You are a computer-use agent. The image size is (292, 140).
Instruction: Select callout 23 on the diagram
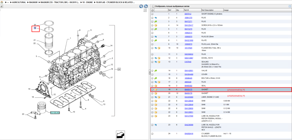click(23, 114)
